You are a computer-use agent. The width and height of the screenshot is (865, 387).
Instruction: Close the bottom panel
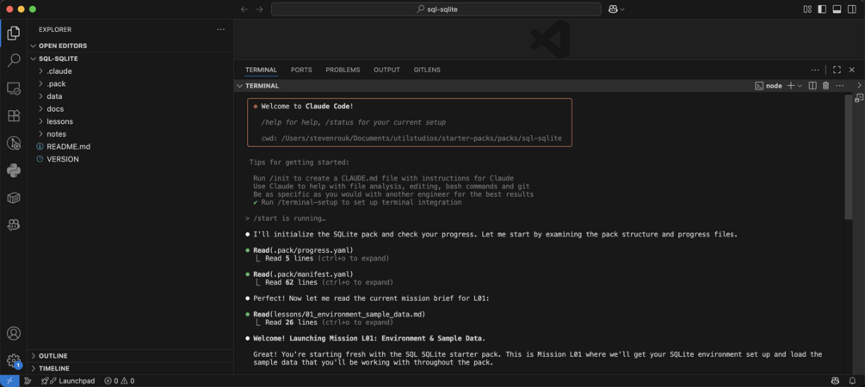852,70
